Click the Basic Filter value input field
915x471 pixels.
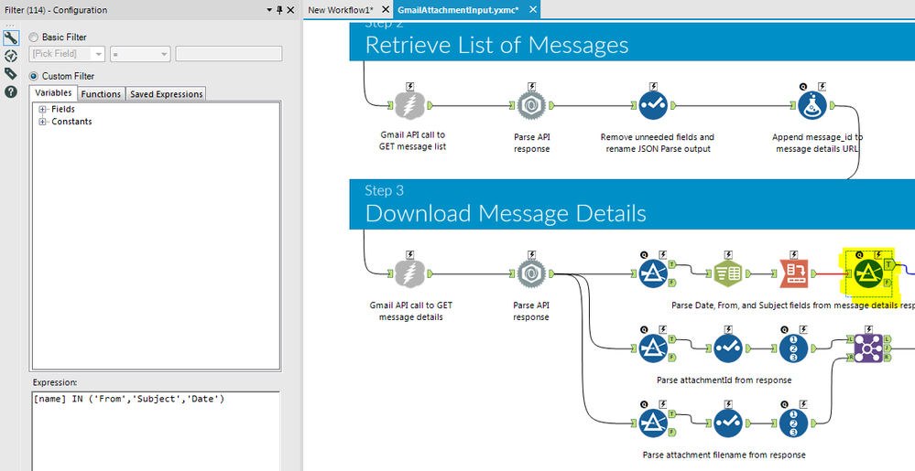(229, 54)
